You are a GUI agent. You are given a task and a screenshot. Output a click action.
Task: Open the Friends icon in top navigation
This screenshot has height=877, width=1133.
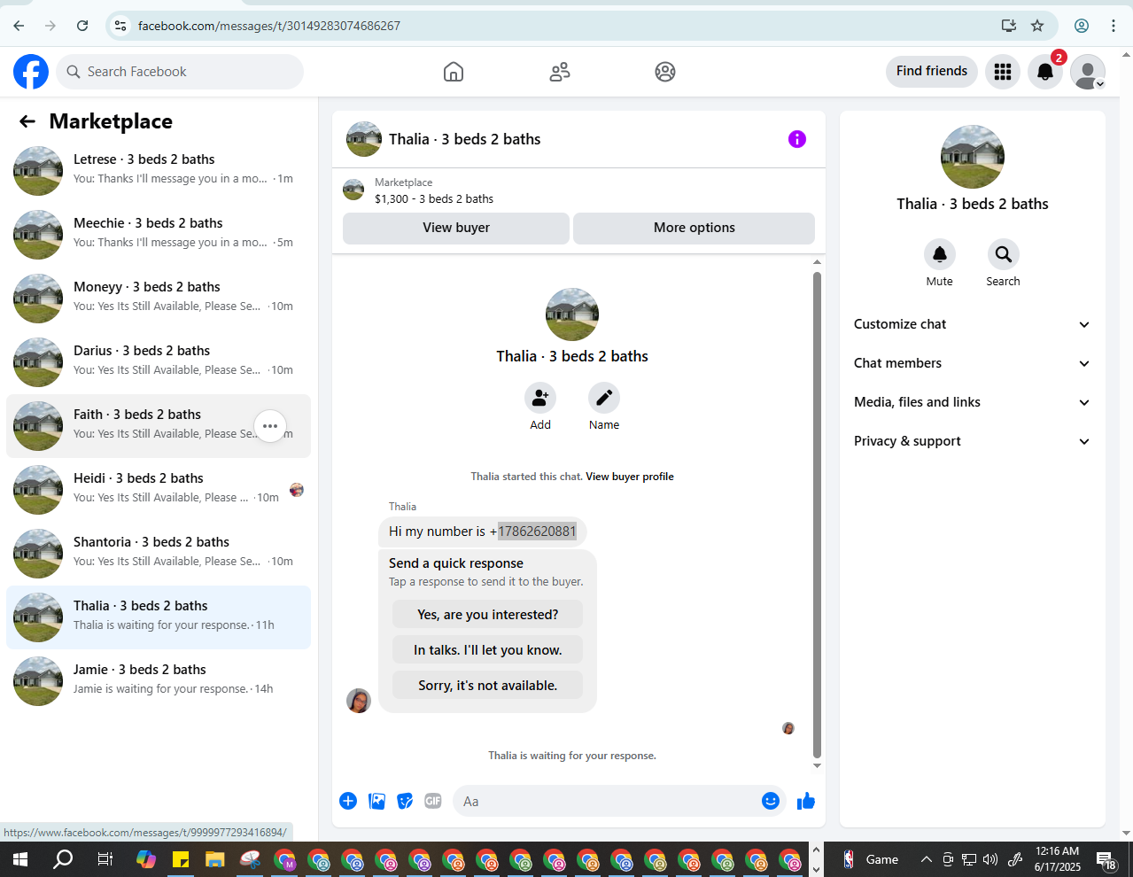560,72
